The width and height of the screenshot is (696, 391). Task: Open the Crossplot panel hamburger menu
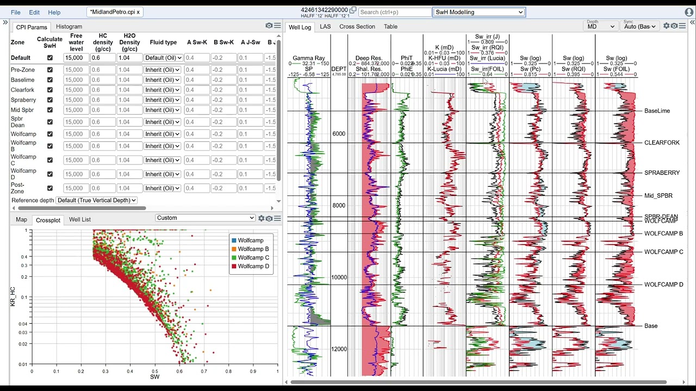[277, 218]
